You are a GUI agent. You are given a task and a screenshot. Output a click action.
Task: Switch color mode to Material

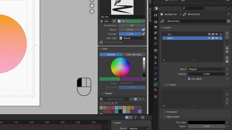[x=111, y=55]
